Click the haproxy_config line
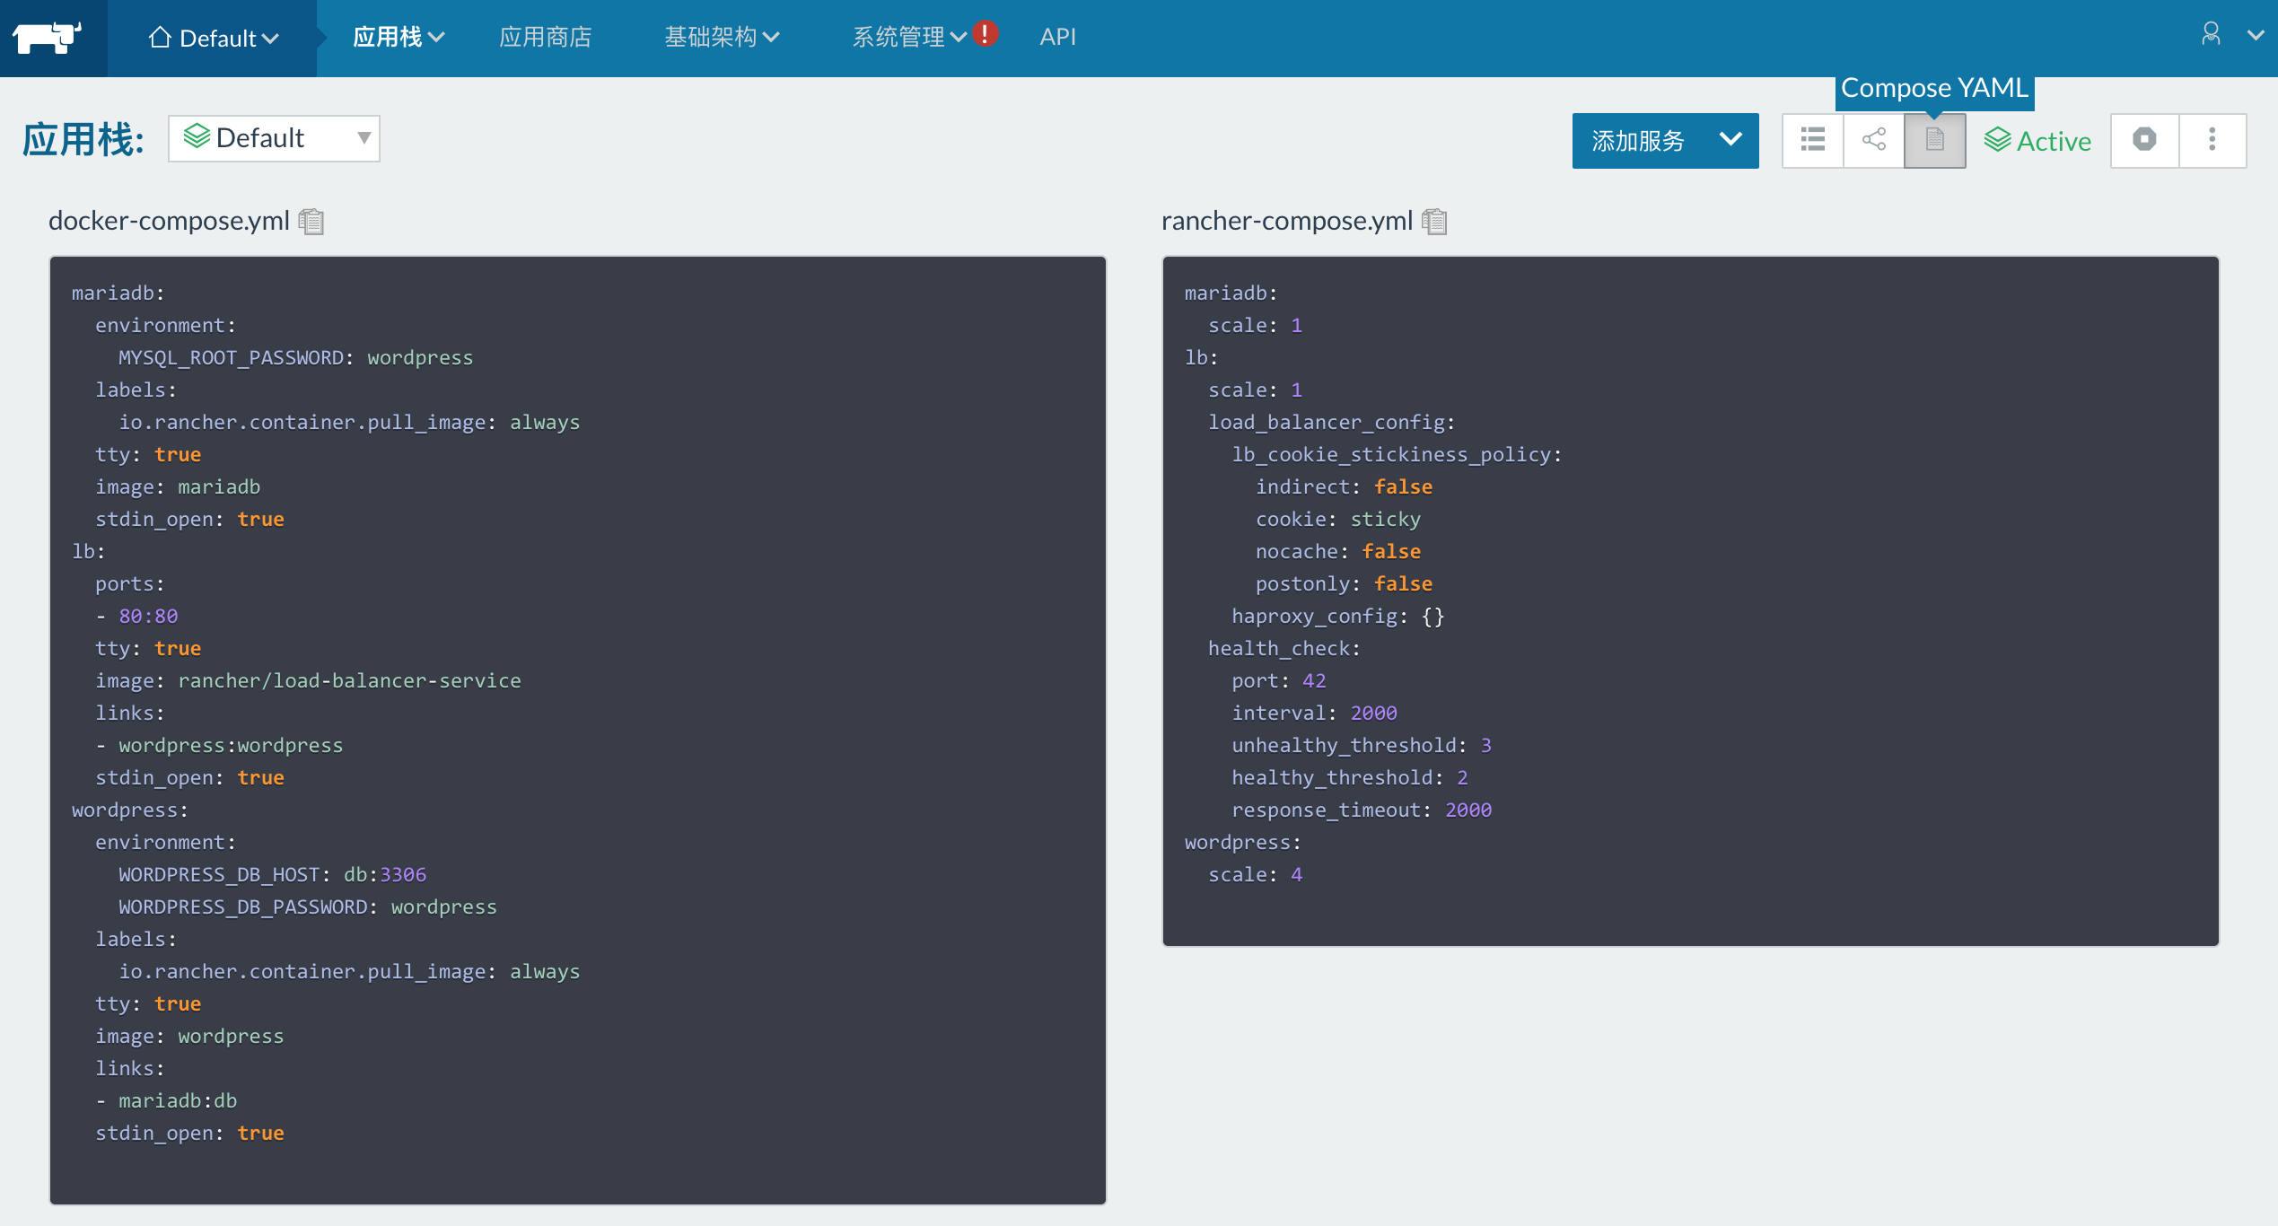Screen dimensions: 2278x1226 (1337, 616)
